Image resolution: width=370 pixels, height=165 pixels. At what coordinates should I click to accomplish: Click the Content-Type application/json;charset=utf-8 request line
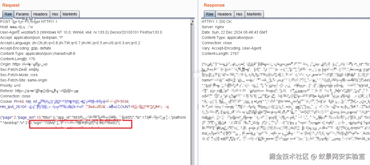pyautogui.click(x=38, y=53)
